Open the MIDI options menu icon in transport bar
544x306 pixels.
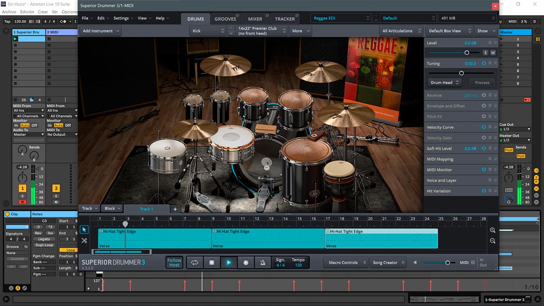point(473,262)
